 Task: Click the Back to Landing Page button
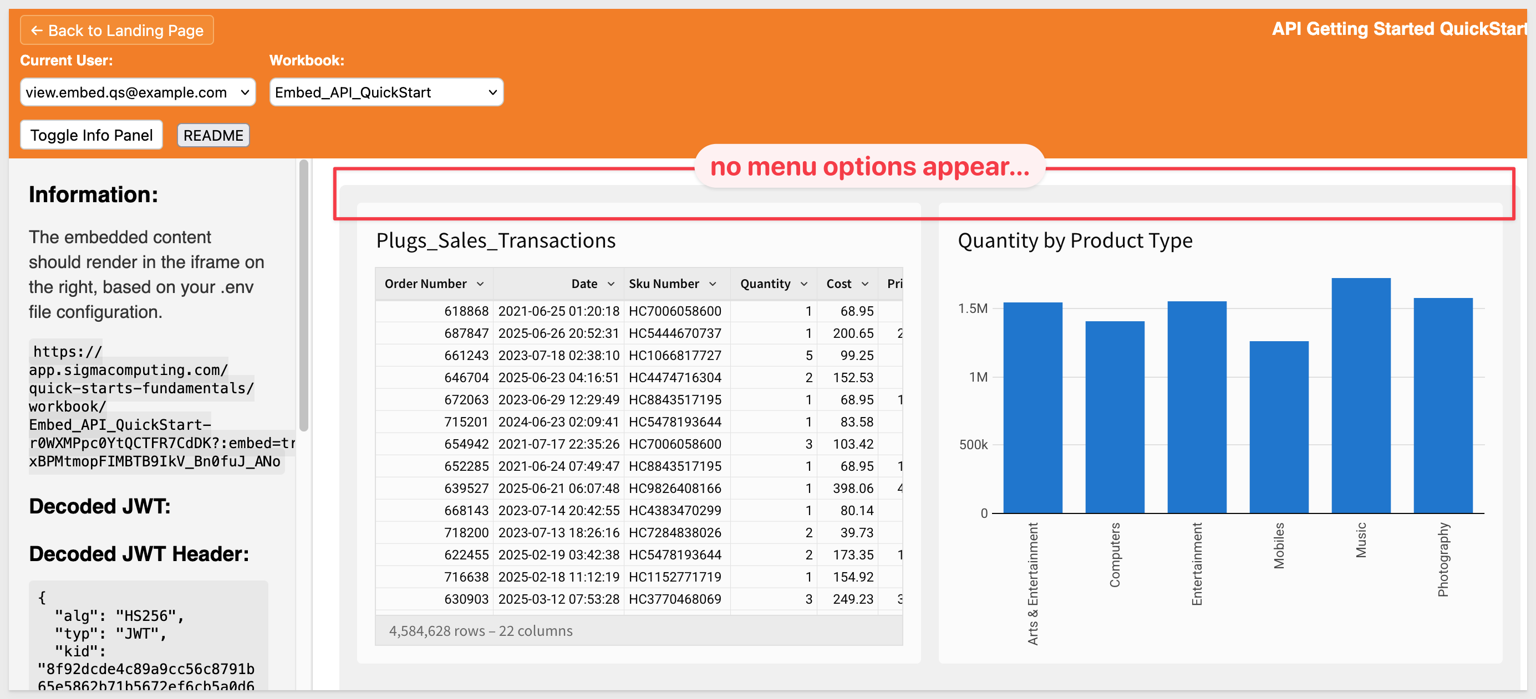click(117, 30)
